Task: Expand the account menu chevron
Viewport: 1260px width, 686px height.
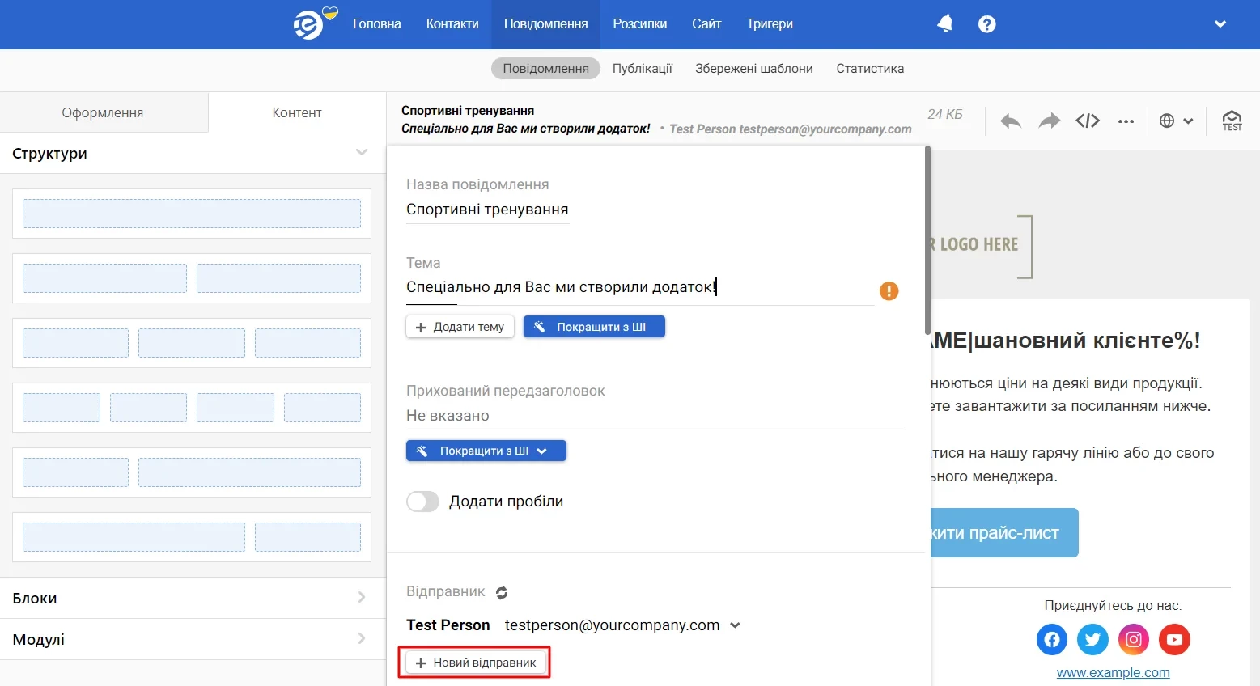Action: (x=1220, y=24)
